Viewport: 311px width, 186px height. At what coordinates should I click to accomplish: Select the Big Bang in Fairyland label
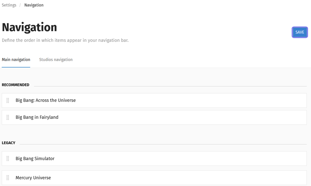tap(37, 117)
